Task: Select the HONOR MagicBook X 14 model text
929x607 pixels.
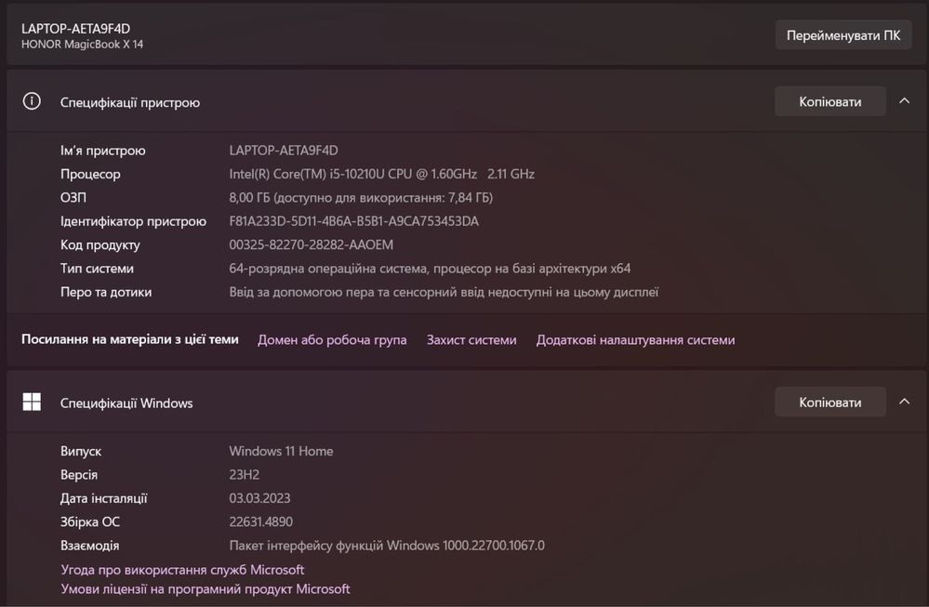Action: pos(83,45)
